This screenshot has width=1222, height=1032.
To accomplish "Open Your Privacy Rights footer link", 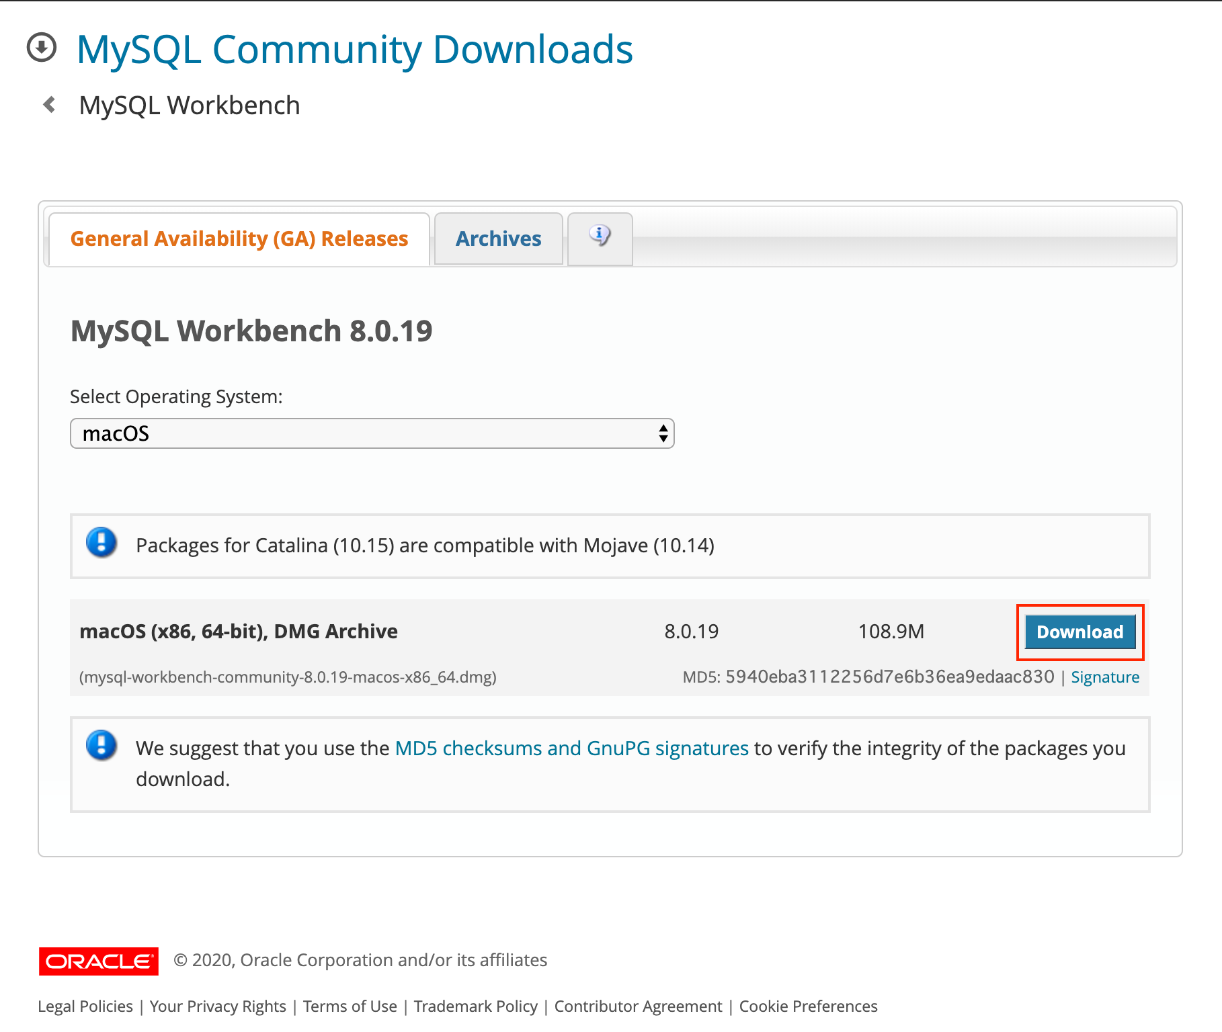I will point(218,1006).
